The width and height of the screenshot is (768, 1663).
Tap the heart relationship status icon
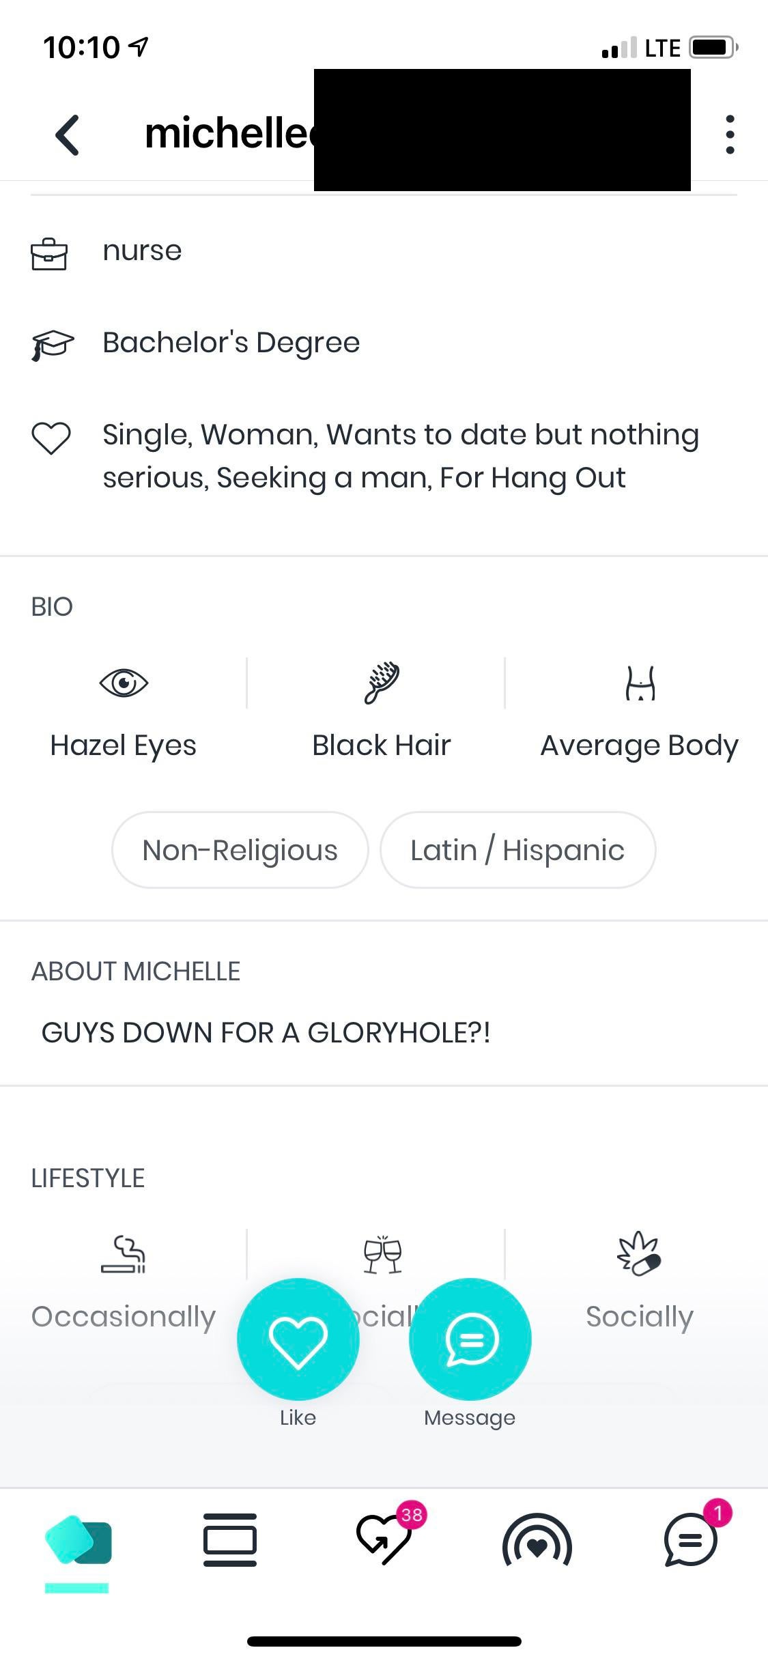point(51,438)
